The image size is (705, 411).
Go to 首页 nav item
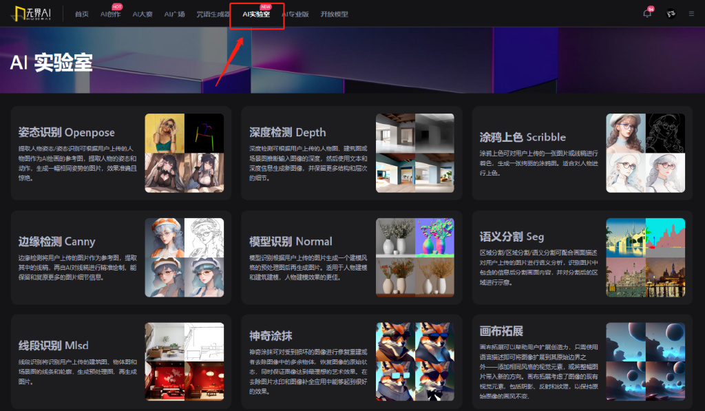pyautogui.click(x=82, y=14)
